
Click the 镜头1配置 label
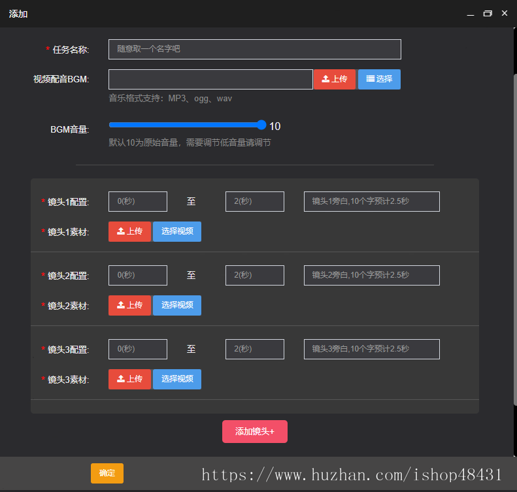(68, 202)
